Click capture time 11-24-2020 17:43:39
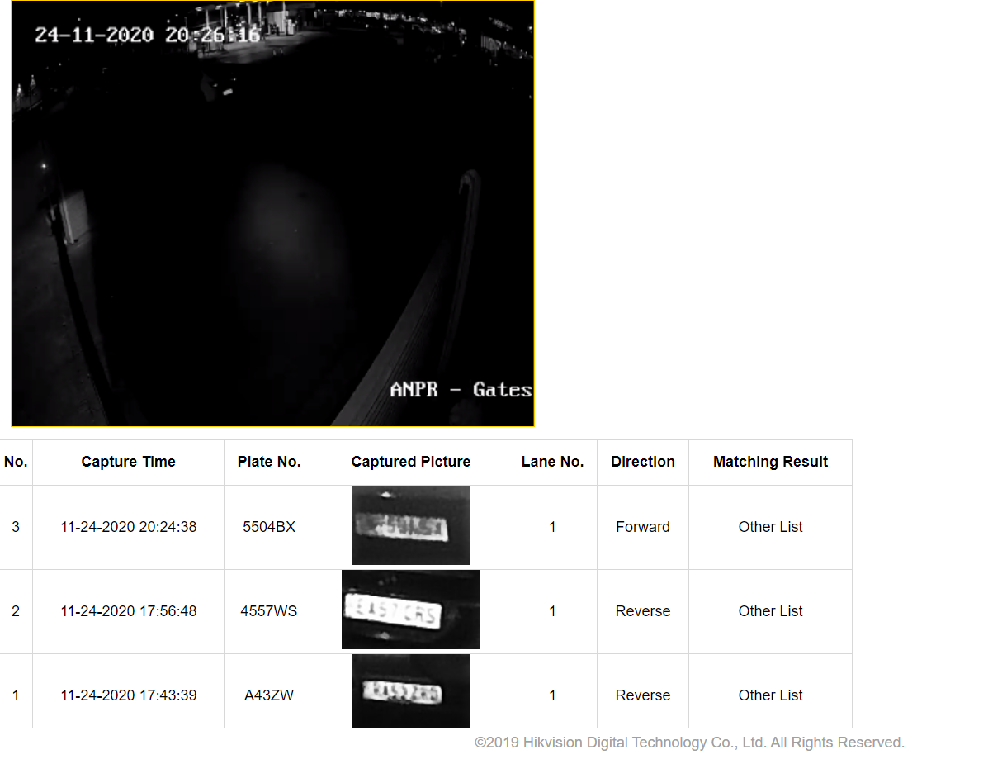Viewport: 988px width, 764px height. click(128, 695)
